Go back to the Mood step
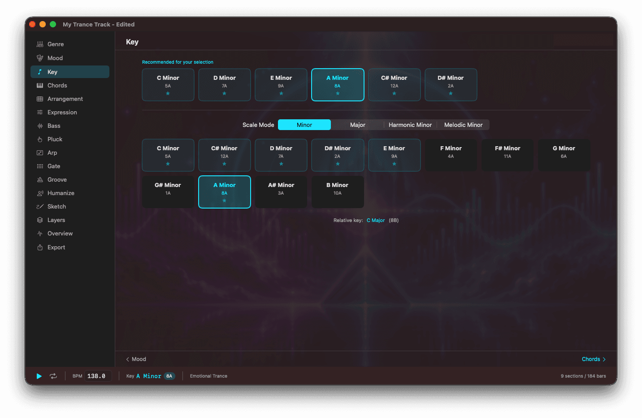Image resolution: width=642 pixels, height=418 pixels. click(x=136, y=359)
